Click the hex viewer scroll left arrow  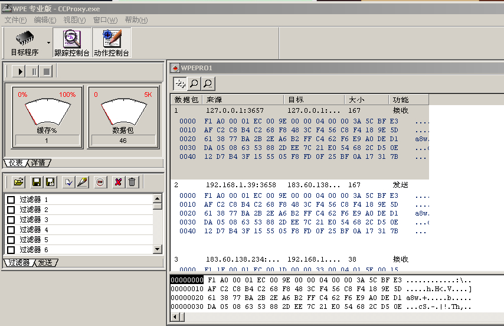[175, 317]
